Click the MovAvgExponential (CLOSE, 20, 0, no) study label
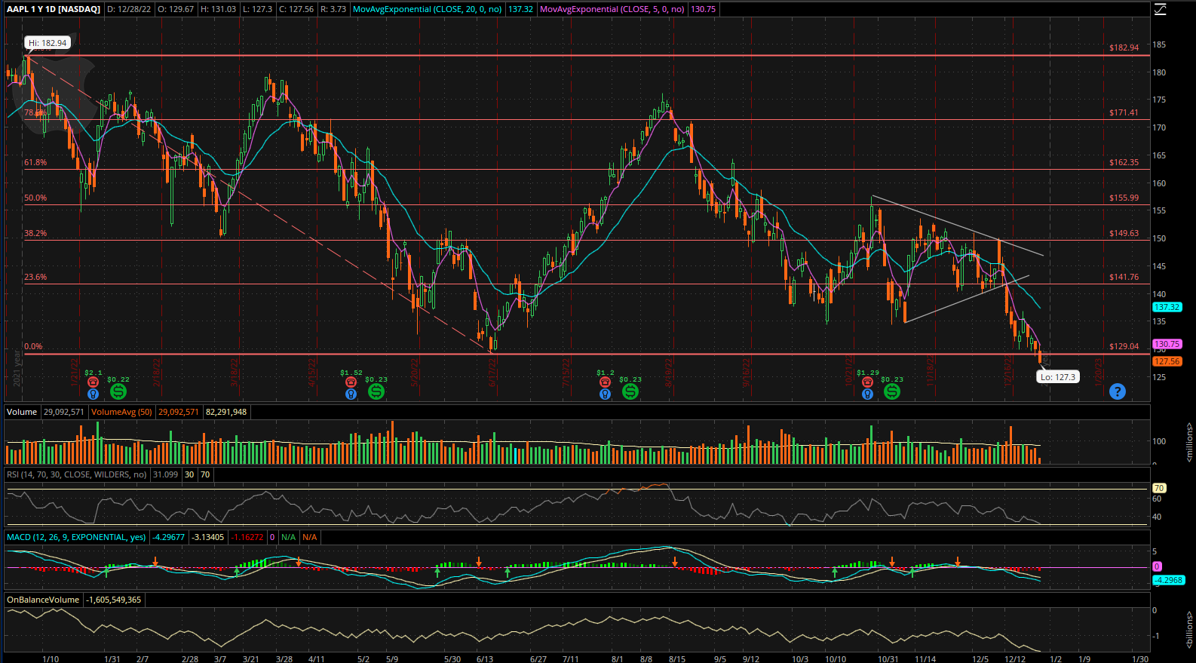1196x663 pixels. pyautogui.click(x=427, y=9)
